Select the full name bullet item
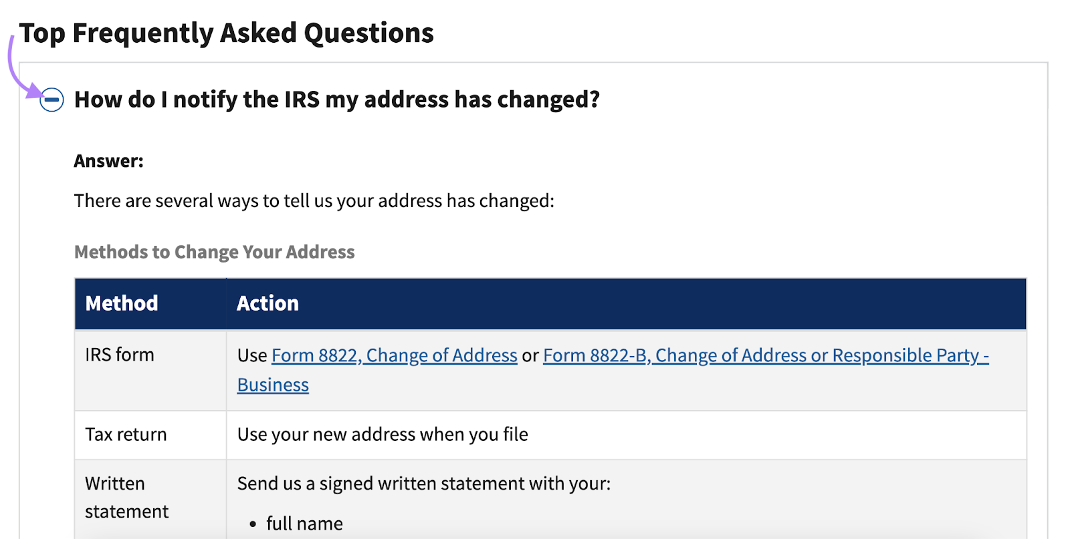The width and height of the screenshot is (1070, 539). 304,523
